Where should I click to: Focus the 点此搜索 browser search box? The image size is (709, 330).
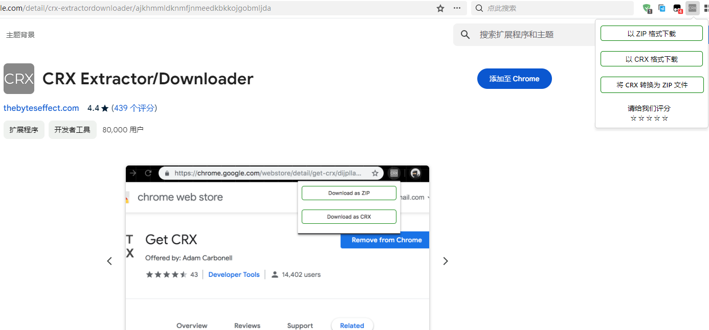pos(552,8)
